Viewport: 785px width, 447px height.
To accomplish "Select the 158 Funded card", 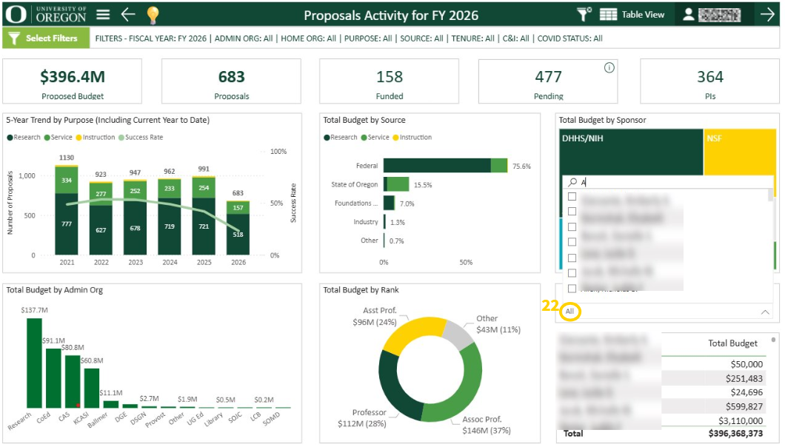I will [390, 81].
